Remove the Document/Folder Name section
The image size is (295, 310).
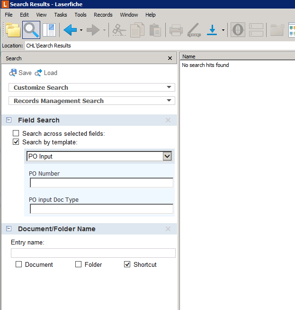click(x=168, y=229)
